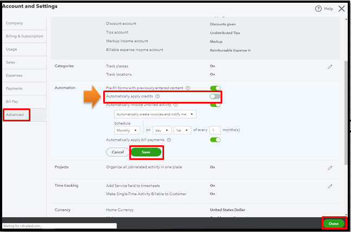Screen dimensions: 351x232
Task: Show help for Automatically apply bill payments
Action: coord(169,140)
